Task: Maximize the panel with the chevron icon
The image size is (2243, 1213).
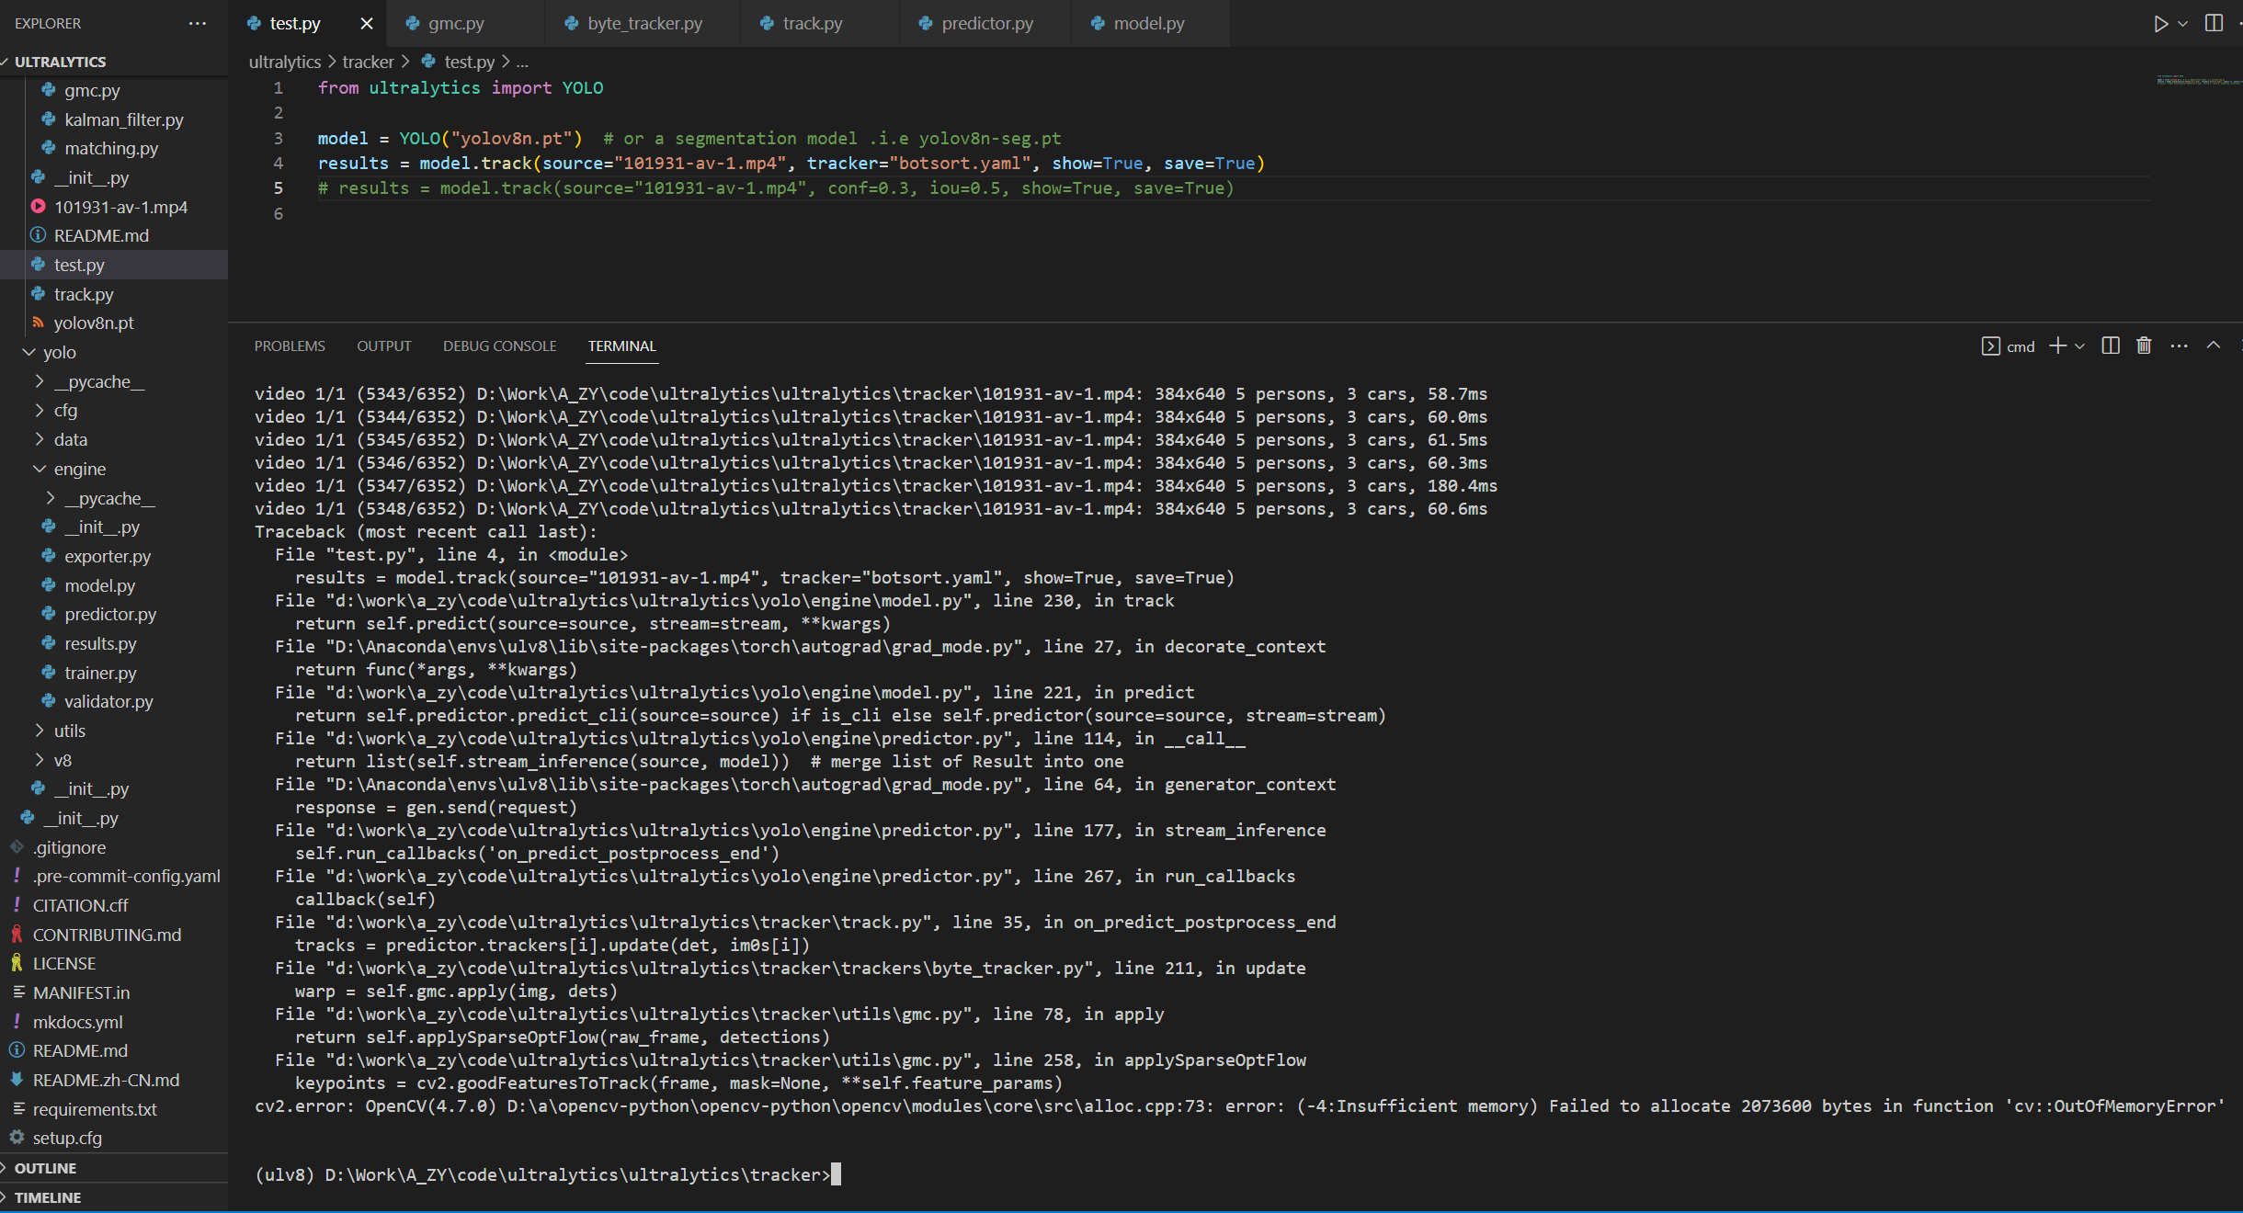Action: 2212,346
